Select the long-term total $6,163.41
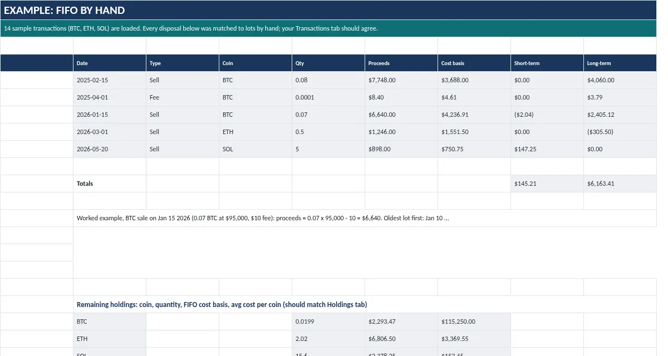668x356 pixels. pos(620,184)
